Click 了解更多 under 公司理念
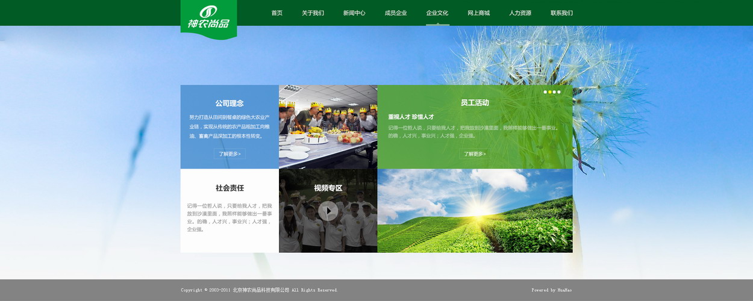The width and height of the screenshot is (753, 301). (230, 154)
